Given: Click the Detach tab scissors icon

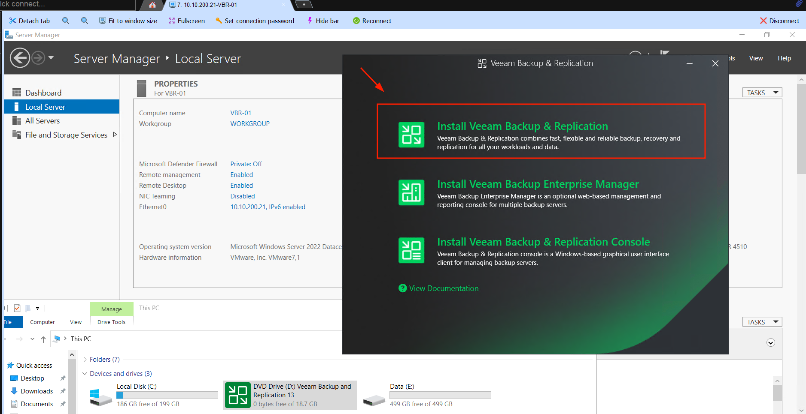Looking at the screenshot, I should pyautogui.click(x=13, y=21).
